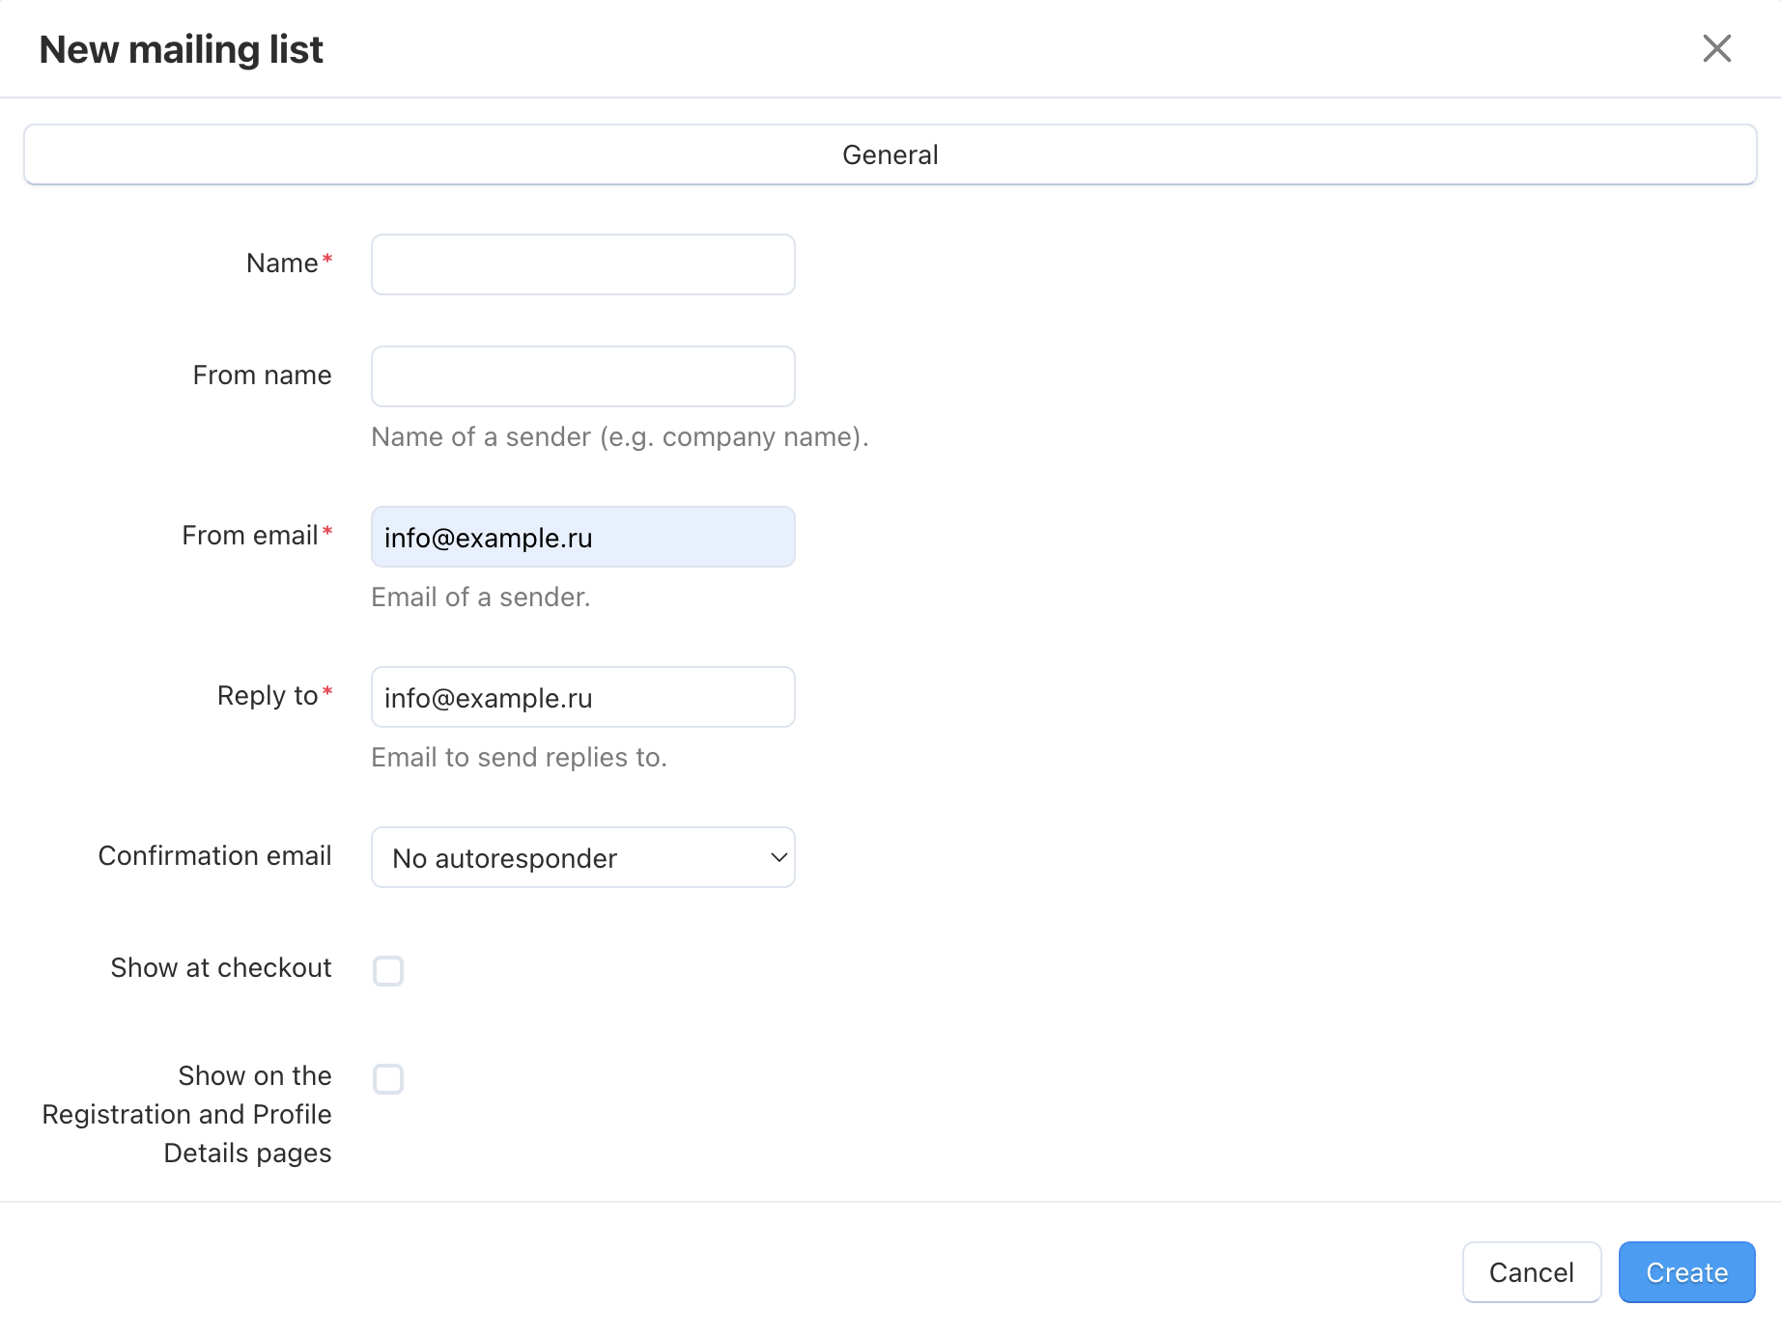
Task: Select the General tab
Action: [x=890, y=154]
